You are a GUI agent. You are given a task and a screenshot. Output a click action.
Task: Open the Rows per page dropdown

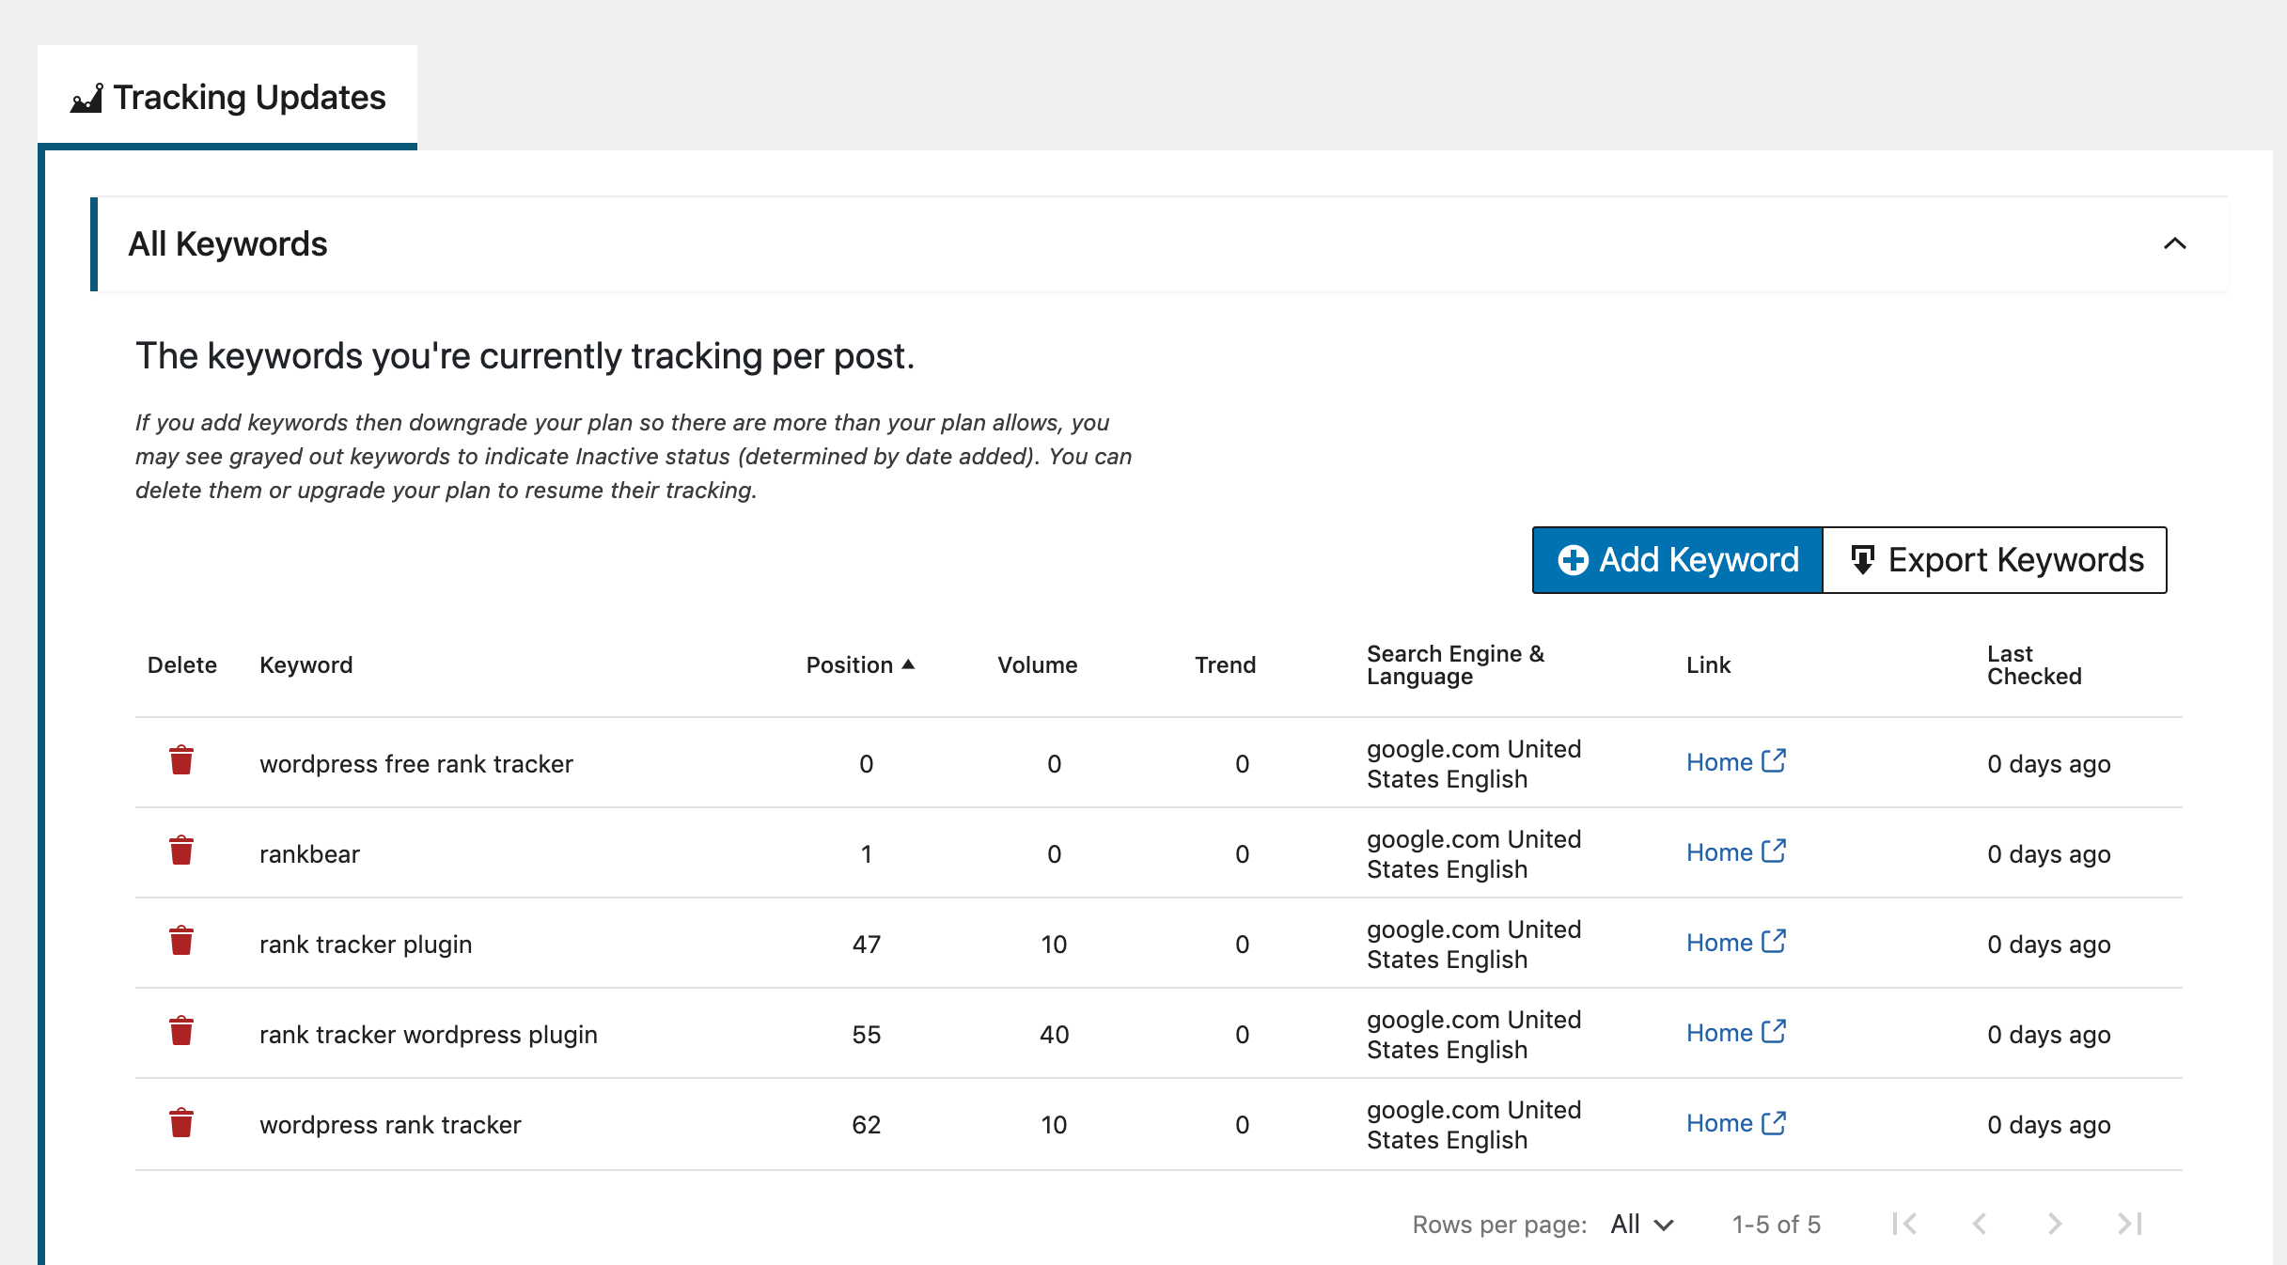click(x=1641, y=1224)
